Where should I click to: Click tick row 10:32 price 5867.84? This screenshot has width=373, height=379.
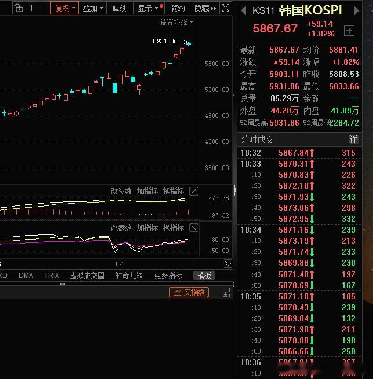click(294, 153)
